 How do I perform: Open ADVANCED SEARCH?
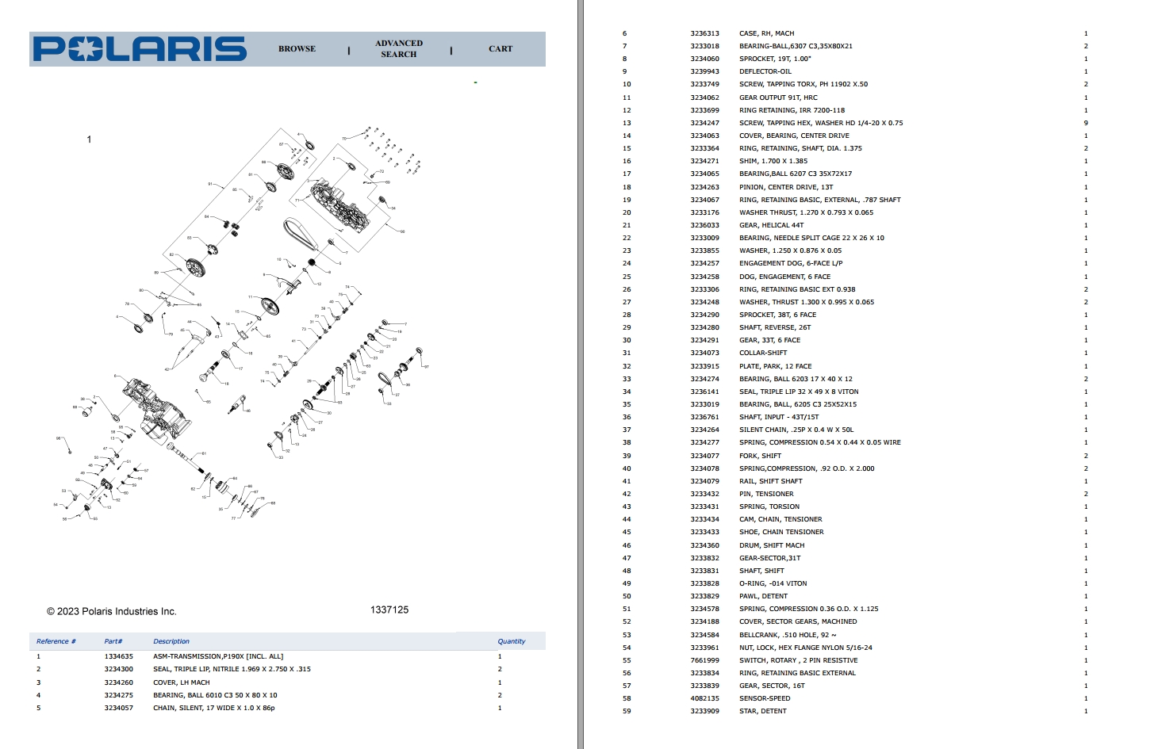(x=397, y=48)
